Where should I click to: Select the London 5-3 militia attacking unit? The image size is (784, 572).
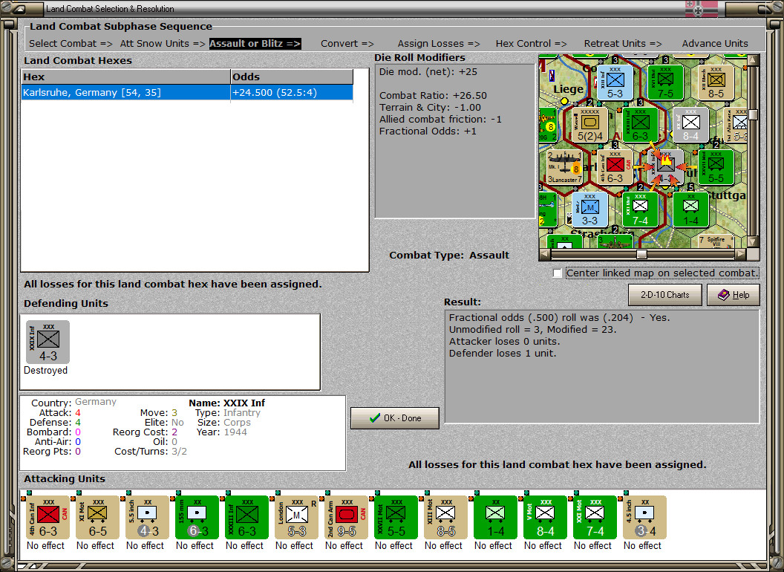coord(296,518)
